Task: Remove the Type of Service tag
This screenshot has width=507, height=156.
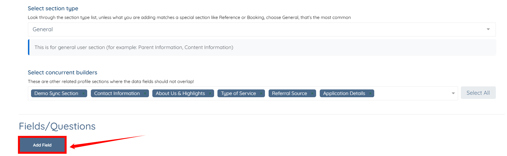Action: [x=261, y=94]
